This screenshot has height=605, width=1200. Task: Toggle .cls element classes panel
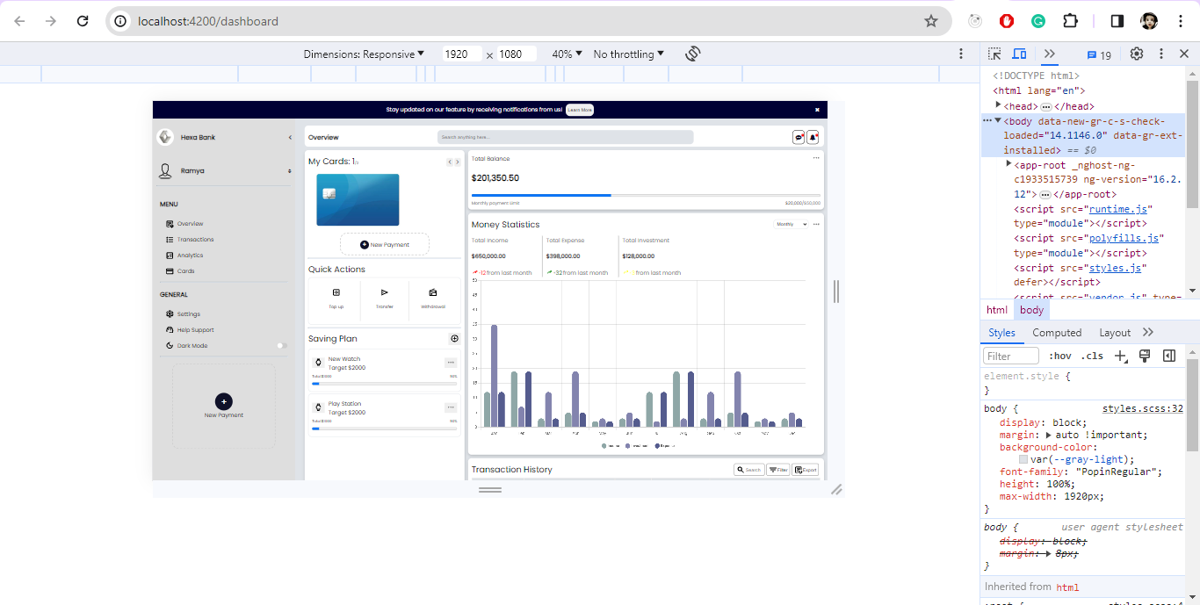(x=1093, y=356)
